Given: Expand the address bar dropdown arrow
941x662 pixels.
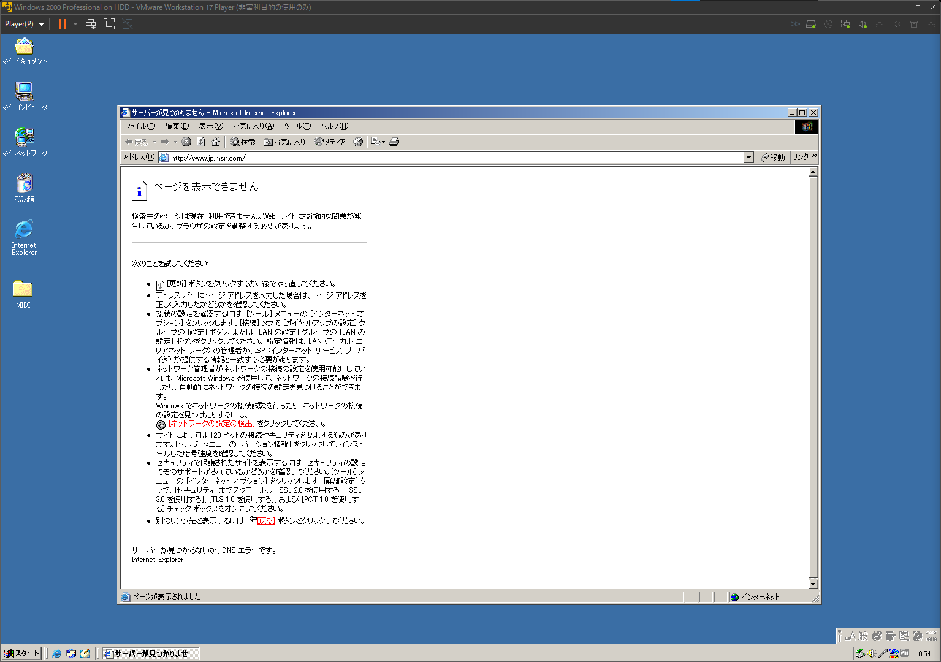Looking at the screenshot, I should [749, 158].
